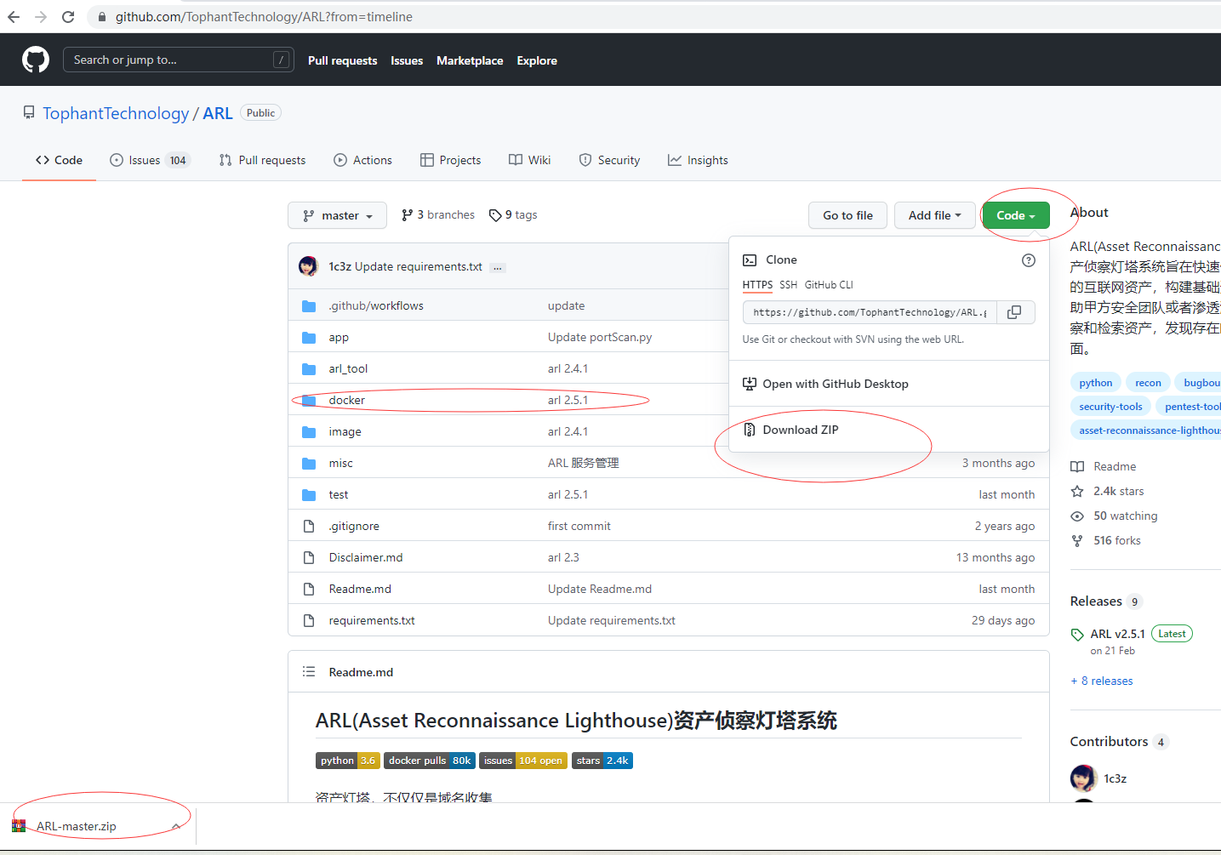Open the Readme table of contents list icon

pyautogui.click(x=309, y=672)
